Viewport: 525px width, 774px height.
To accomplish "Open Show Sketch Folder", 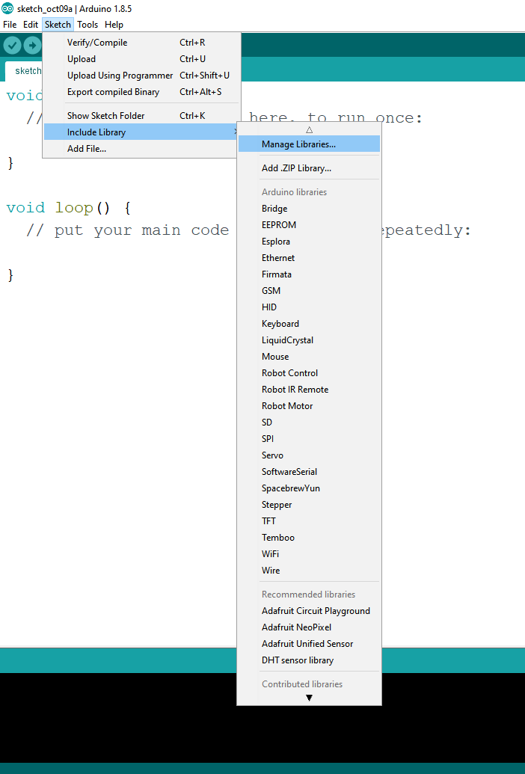I will [x=105, y=116].
